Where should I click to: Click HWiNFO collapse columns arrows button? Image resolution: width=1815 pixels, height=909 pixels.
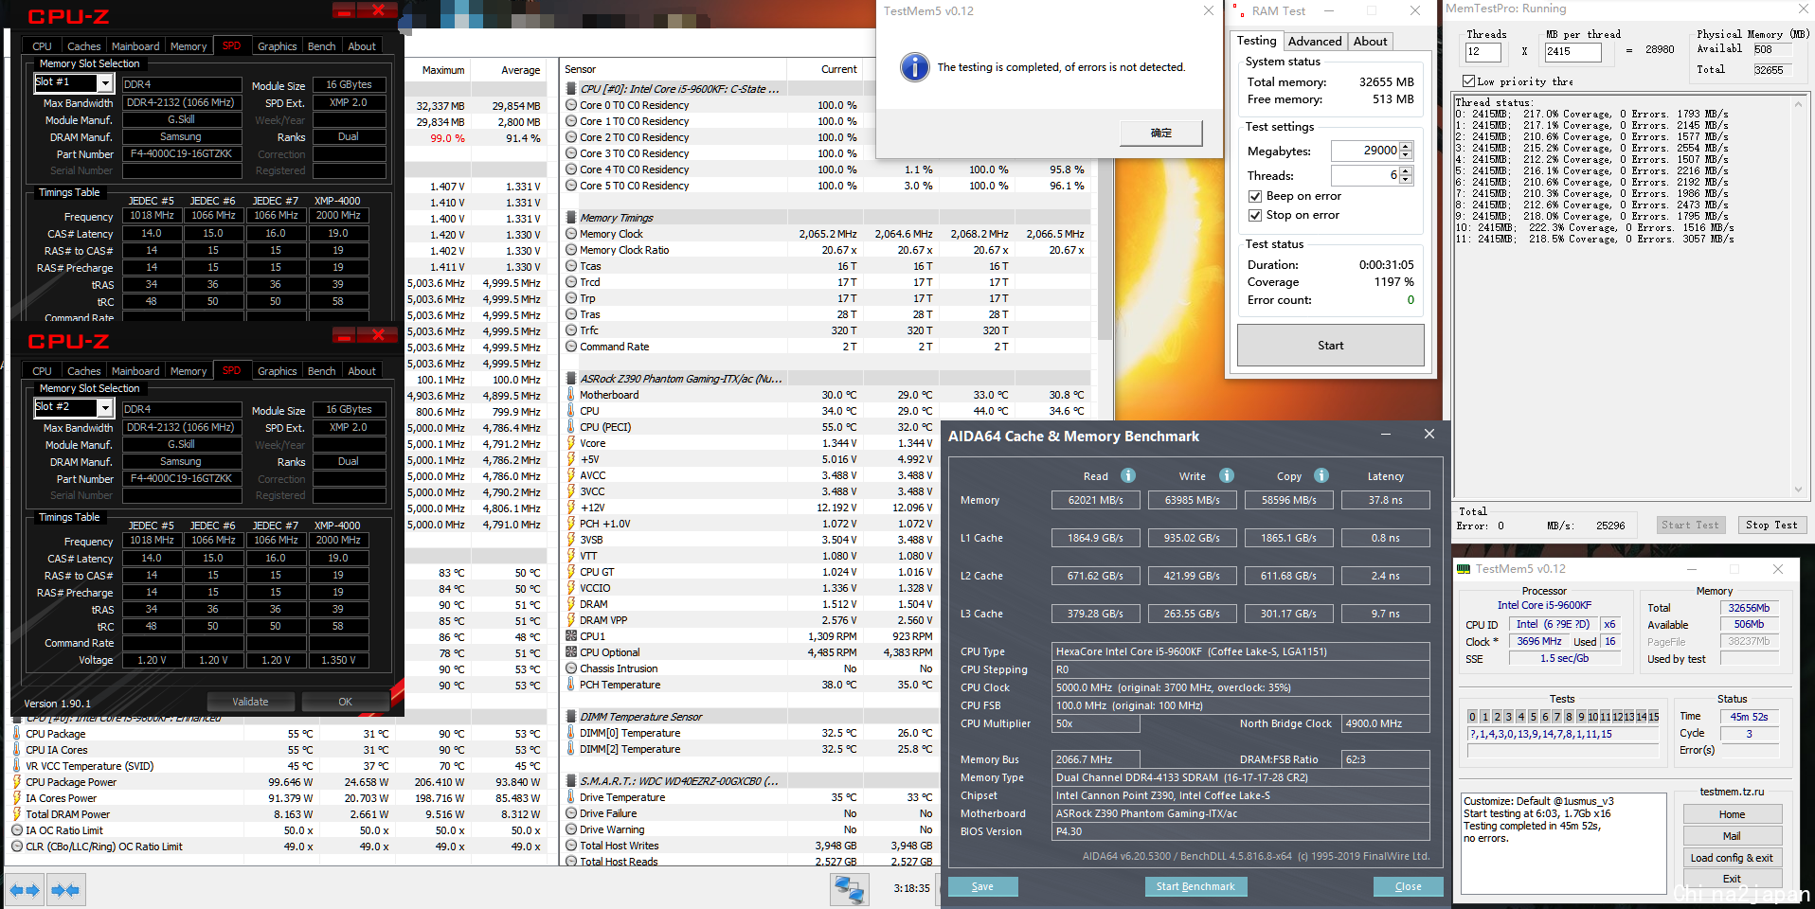point(66,890)
